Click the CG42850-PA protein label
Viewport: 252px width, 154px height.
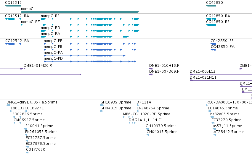point(223,47)
